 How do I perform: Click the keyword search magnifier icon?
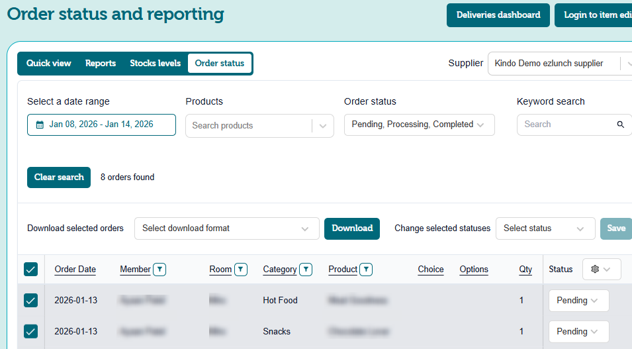(x=621, y=125)
